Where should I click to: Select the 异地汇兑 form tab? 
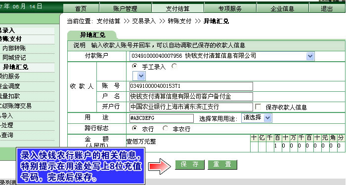[92, 35]
